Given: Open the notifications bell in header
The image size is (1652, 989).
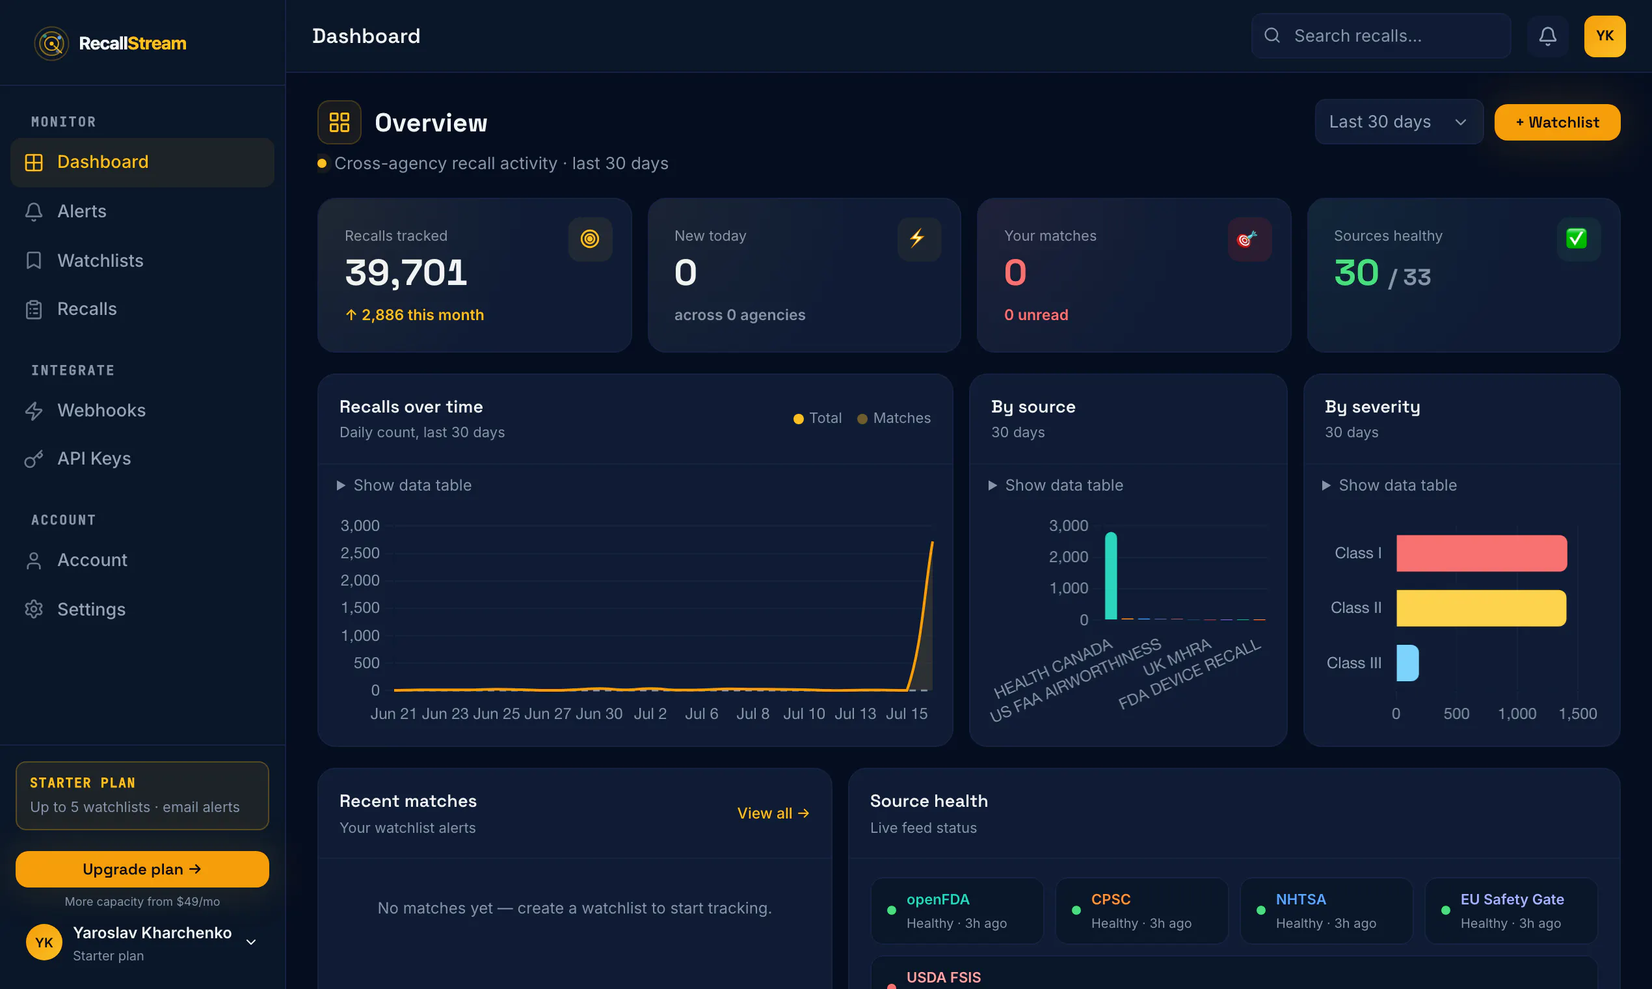Looking at the screenshot, I should click(x=1547, y=36).
